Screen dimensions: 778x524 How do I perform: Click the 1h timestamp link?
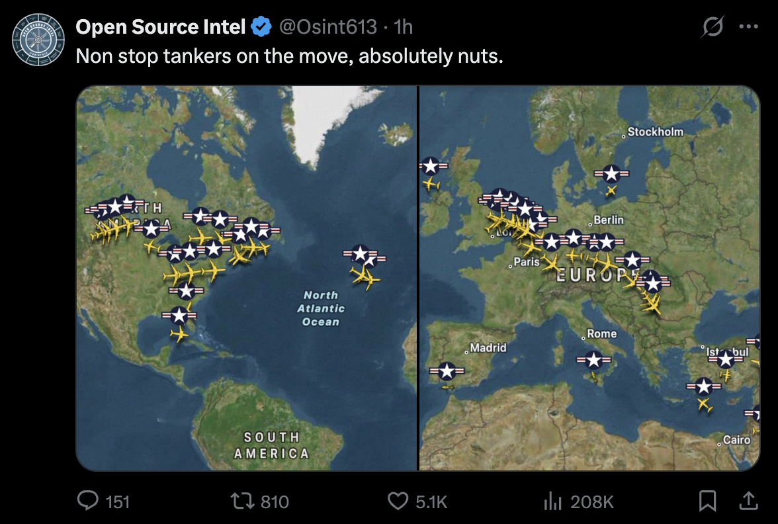pyautogui.click(x=403, y=27)
